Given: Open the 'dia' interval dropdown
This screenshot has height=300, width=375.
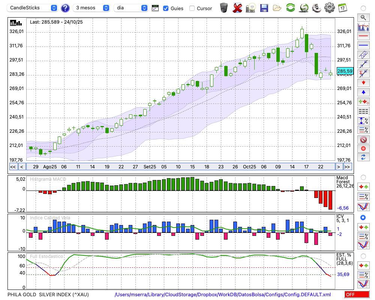Looking at the screenshot, I should pos(131,8).
